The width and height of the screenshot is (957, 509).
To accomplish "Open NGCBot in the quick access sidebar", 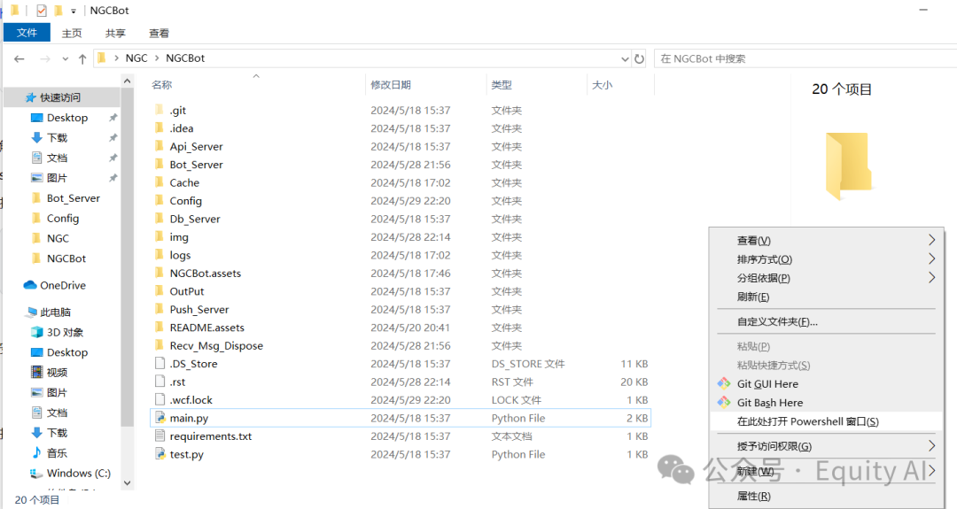I will point(66,258).
